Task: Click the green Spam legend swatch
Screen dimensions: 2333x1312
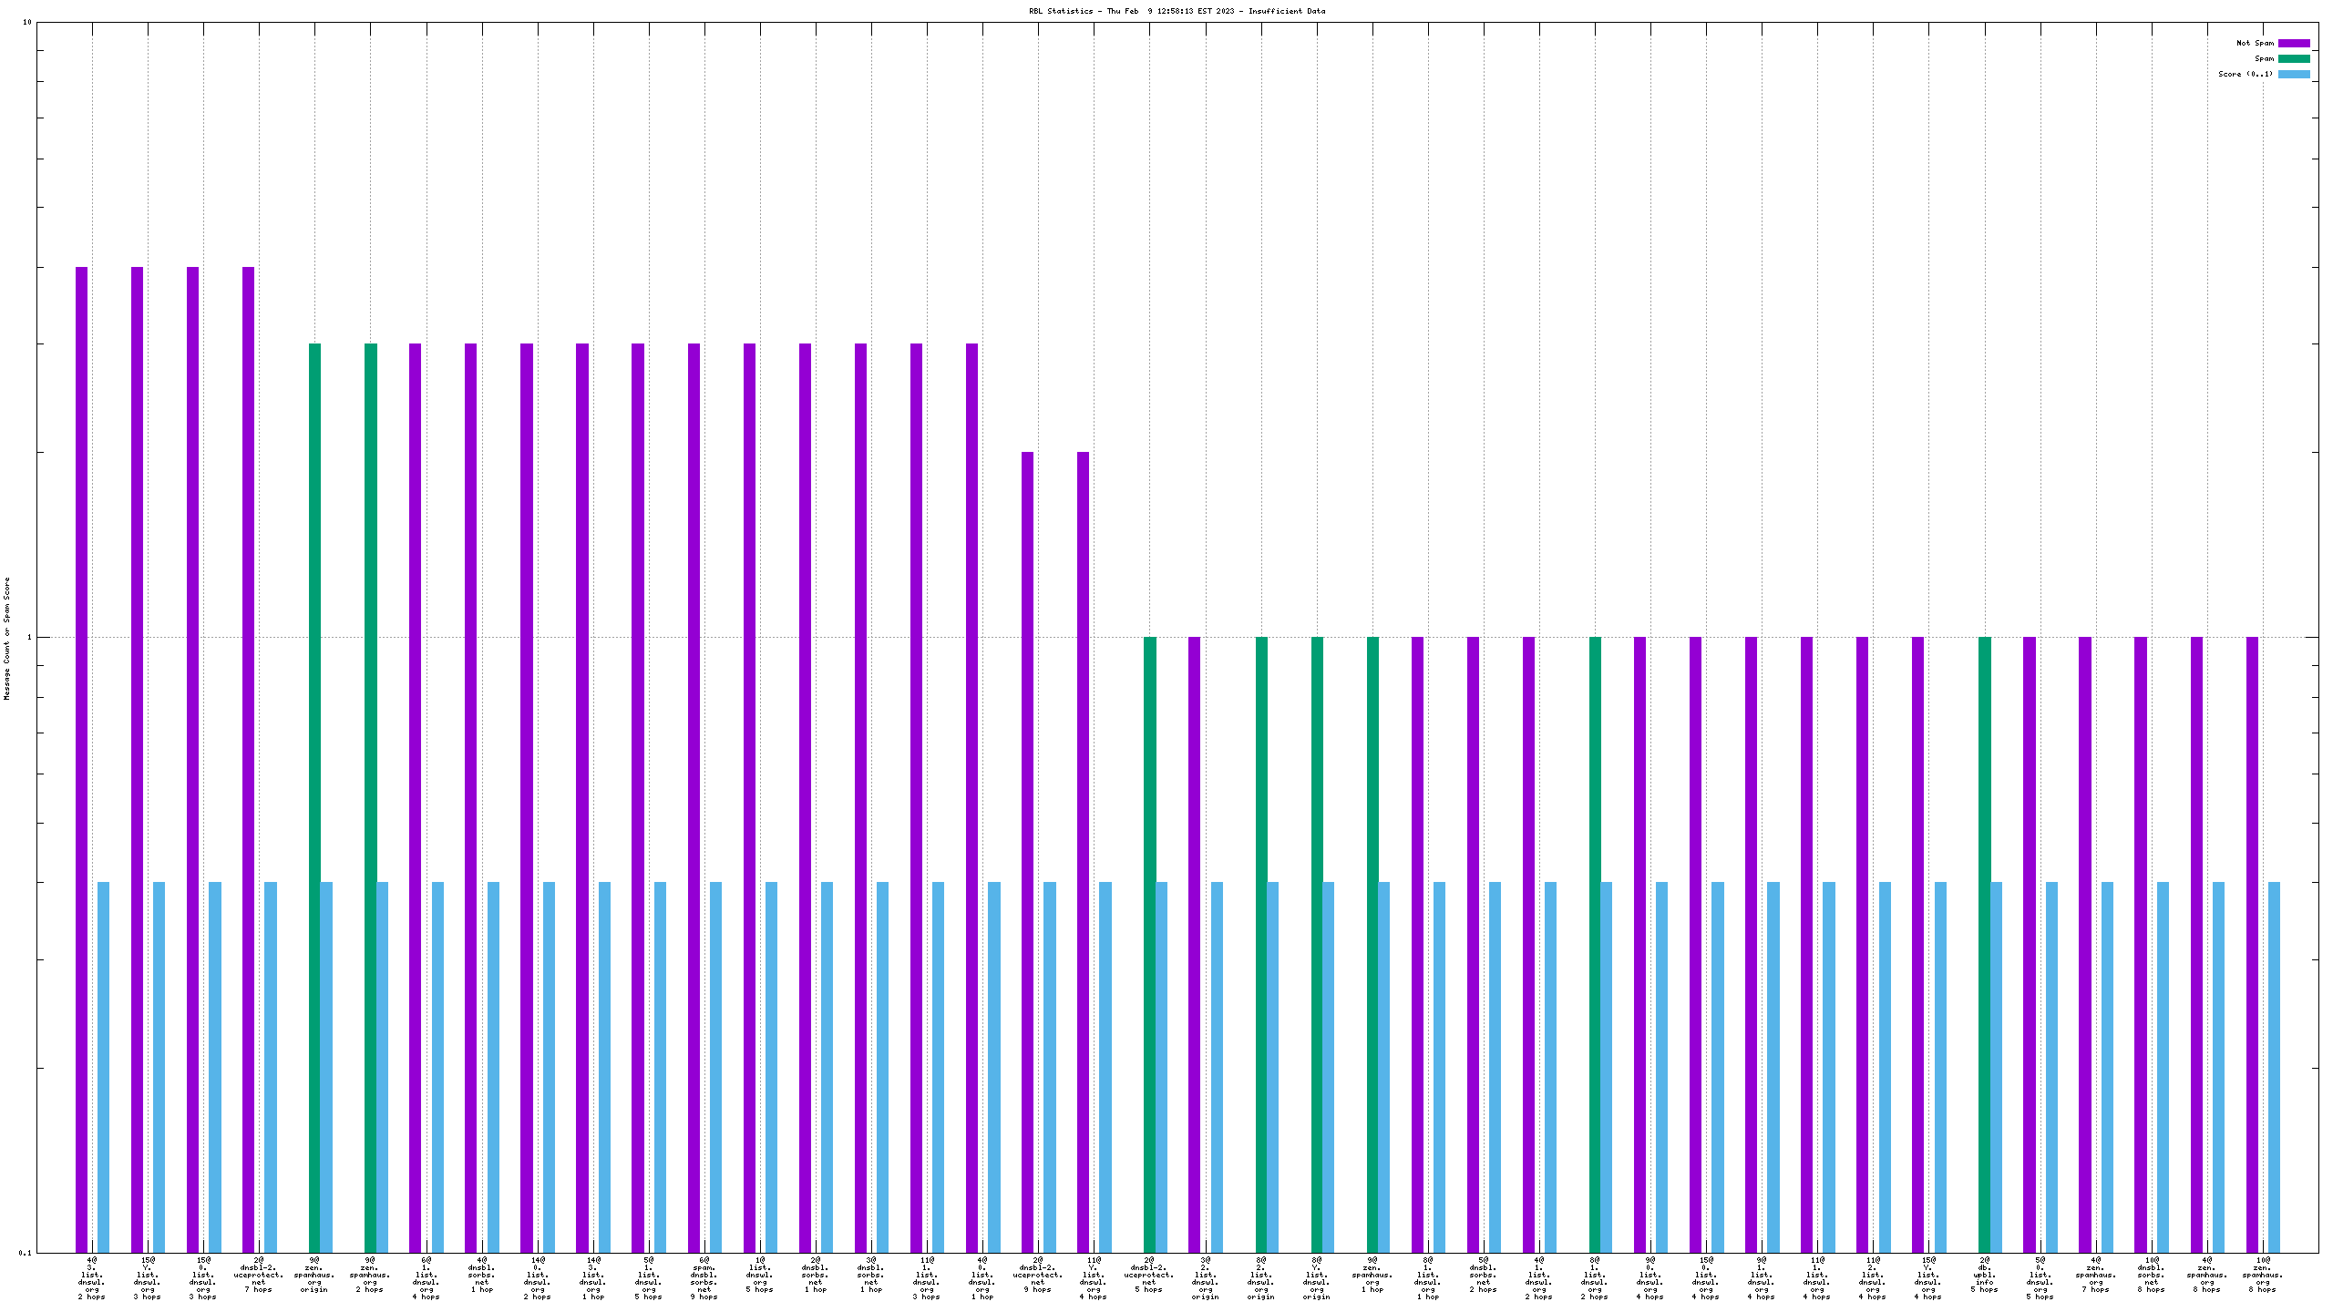Action: tap(2294, 58)
